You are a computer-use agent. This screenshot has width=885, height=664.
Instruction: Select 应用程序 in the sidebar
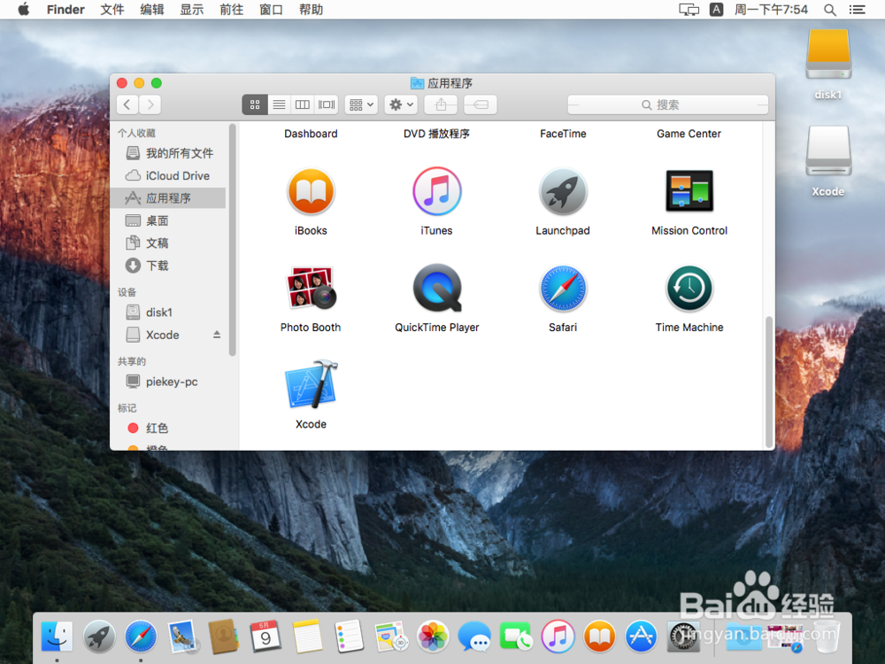(169, 198)
